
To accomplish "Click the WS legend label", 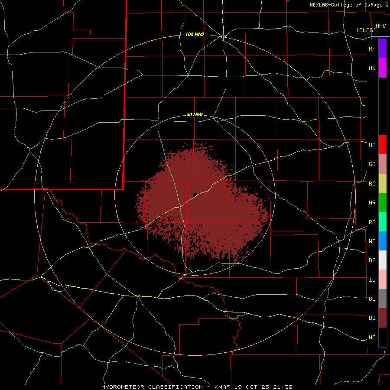I will [372, 241].
